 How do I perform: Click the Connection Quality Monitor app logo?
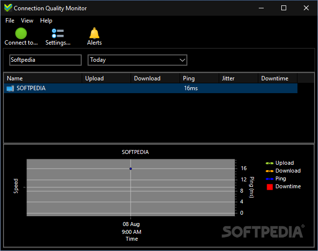8,8
